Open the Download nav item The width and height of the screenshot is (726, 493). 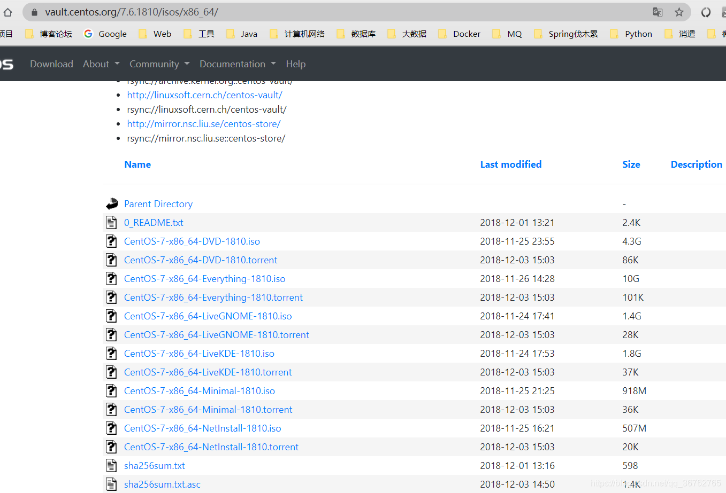(x=51, y=64)
